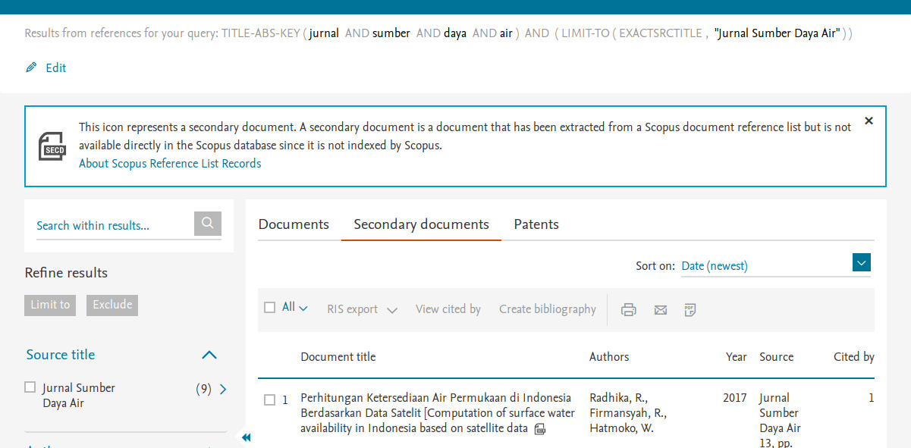Click the Search within results input field
Screen dimensions: 911x448
(x=106, y=225)
